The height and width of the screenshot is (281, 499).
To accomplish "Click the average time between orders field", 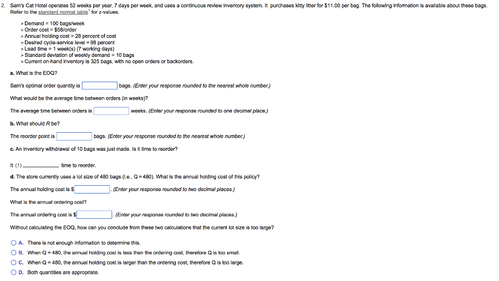I will (x=111, y=110).
